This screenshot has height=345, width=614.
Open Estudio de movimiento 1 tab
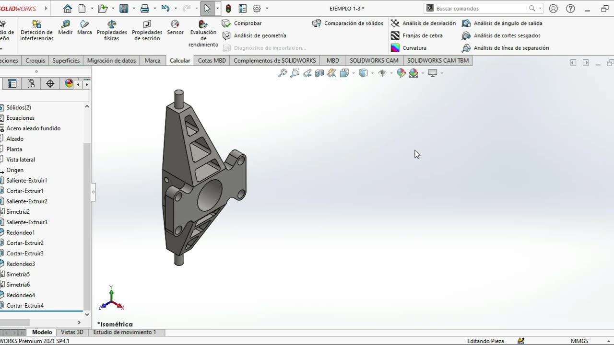point(125,332)
